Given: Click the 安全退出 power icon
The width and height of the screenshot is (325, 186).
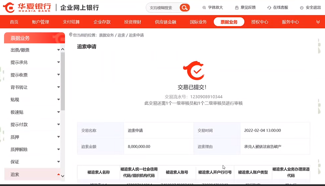Looking at the screenshot, I should click(x=302, y=8).
